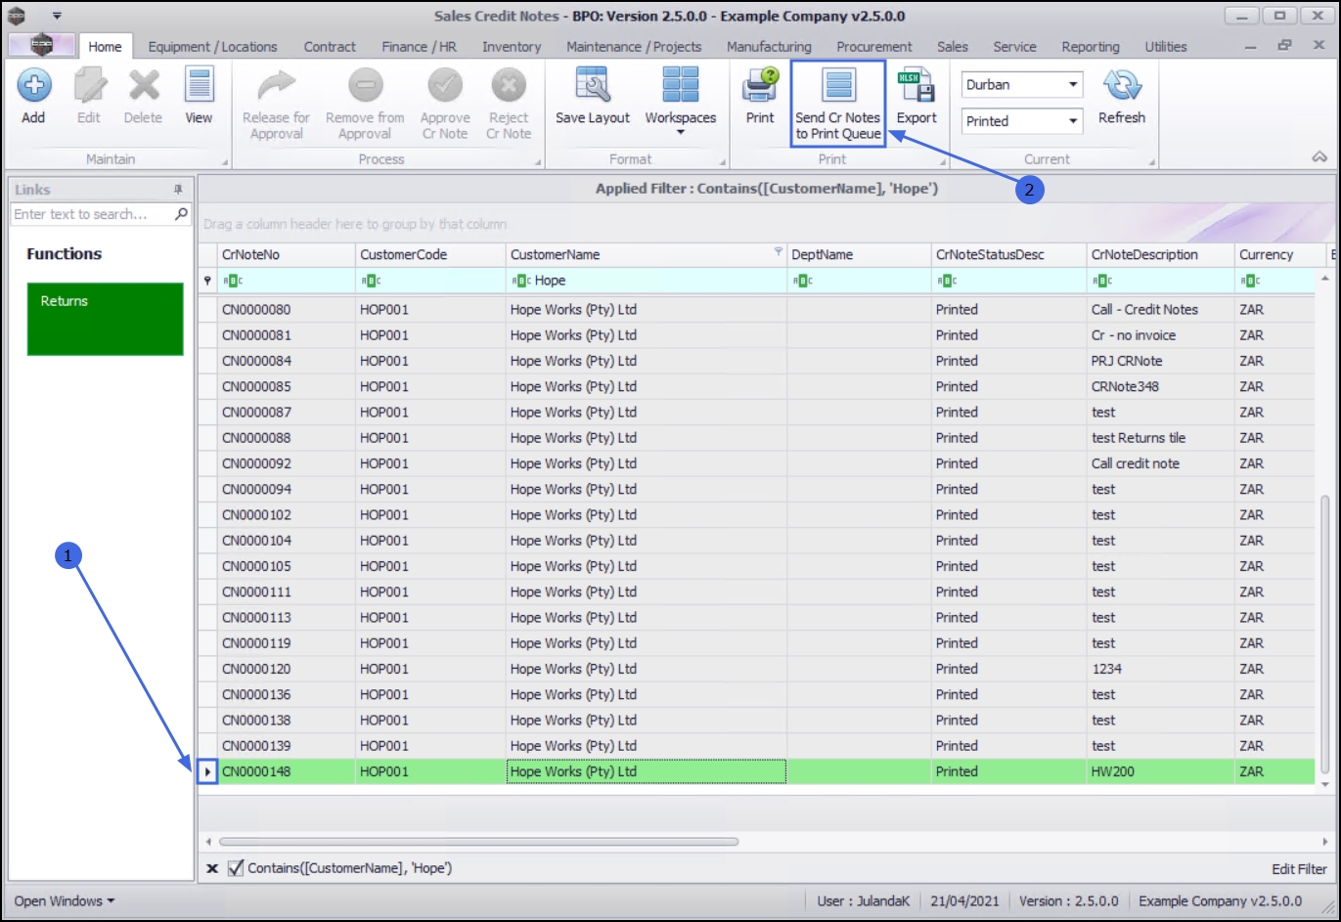Open the Manufacturing tab
Screen dimensions: 1341x922
click(769, 47)
